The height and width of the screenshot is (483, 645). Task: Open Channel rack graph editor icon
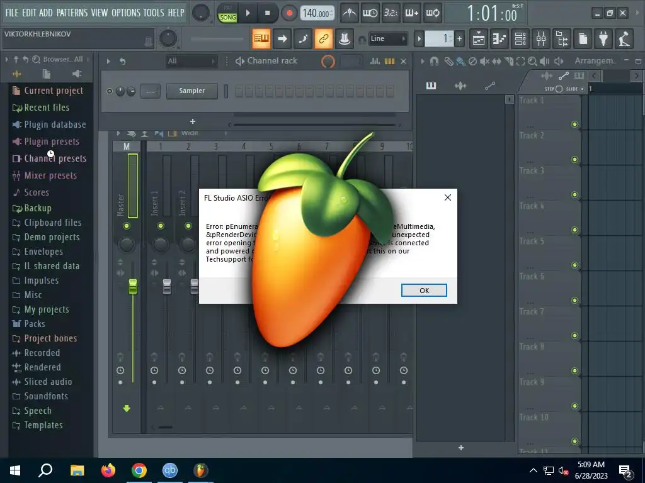click(x=375, y=61)
